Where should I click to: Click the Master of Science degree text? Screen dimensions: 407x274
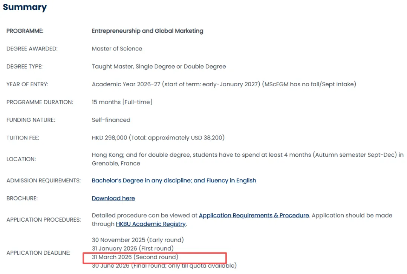pyautogui.click(x=117, y=49)
